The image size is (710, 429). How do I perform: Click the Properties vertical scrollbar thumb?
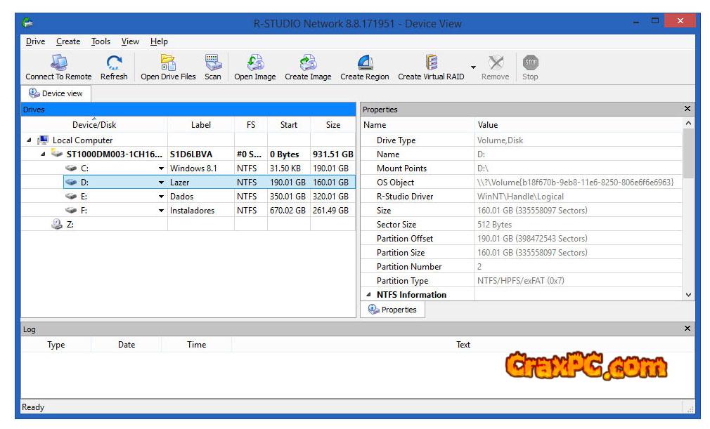[688, 153]
